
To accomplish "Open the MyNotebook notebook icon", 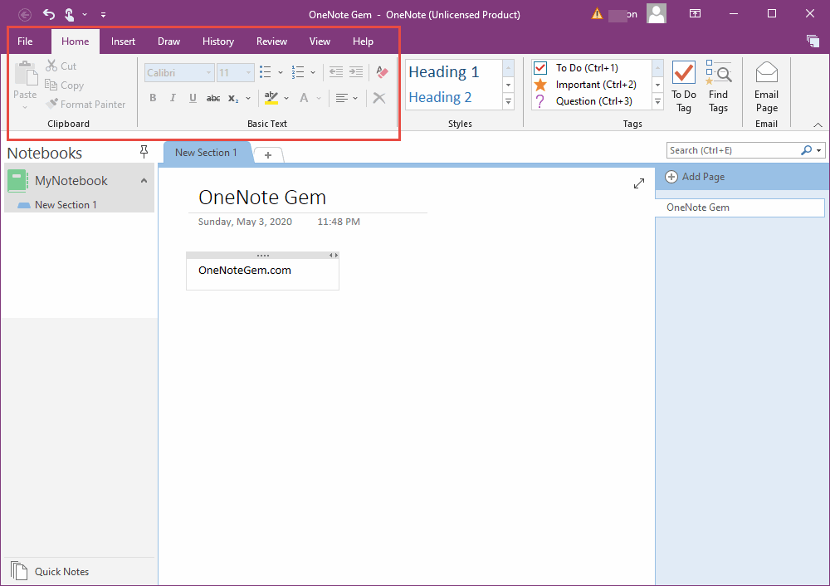I will click(17, 180).
